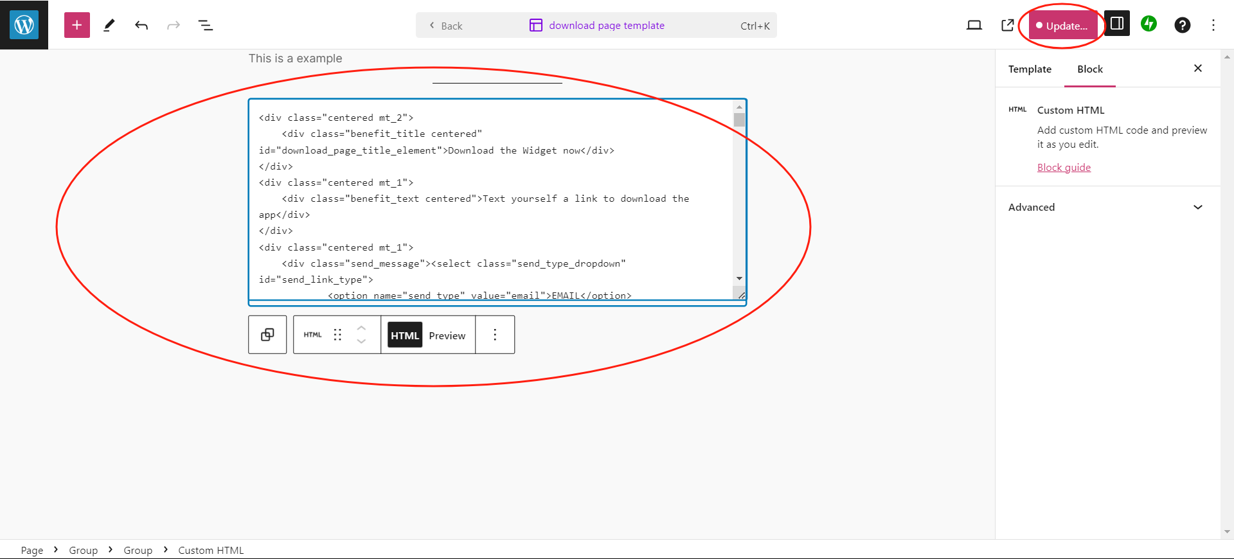Click the code textarea scrollbar up arrow

point(739,107)
